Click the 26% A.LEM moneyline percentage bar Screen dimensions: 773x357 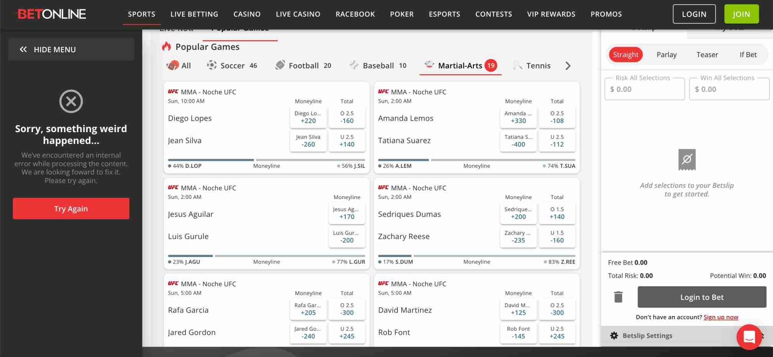[x=404, y=160]
